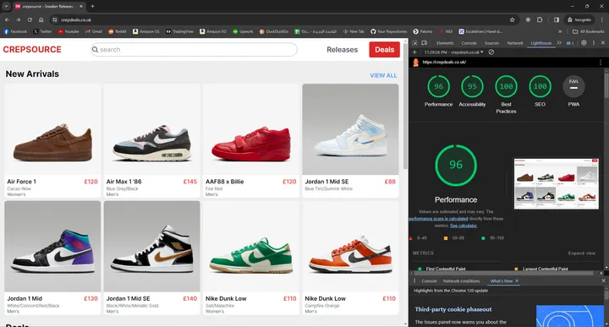Open the Releases page link

[x=342, y=50]
